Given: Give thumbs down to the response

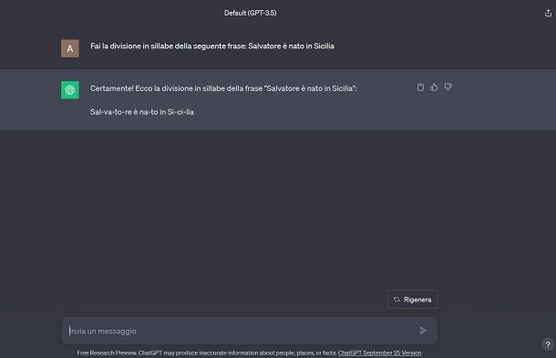Looking at the screenshot, I should (448, 87).
